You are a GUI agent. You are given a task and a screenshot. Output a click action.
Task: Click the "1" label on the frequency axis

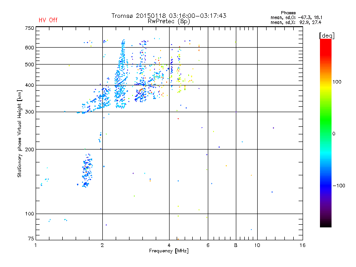[x=36, y=245]
